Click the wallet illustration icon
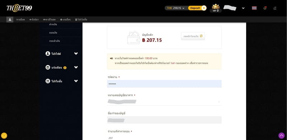 133,37
